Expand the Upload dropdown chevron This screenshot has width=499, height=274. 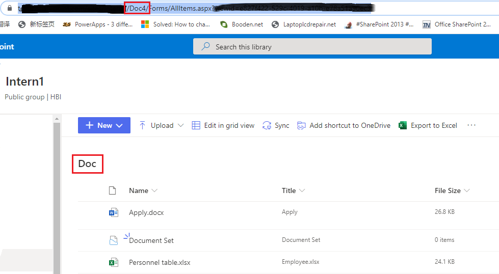pyautogui.click(x=180, y=126)
